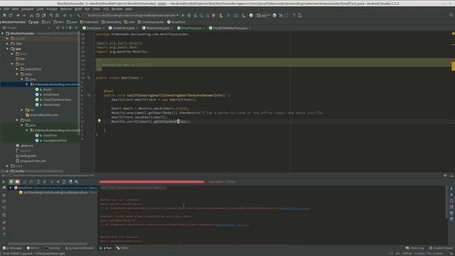Screen dimensions: 455x256
Task: Collapse the EmailTest node in test results
Action: (11, 188)
